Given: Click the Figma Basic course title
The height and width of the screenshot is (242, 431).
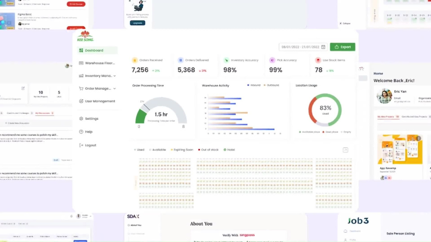Looking at the screenshot, I should 25,14.
